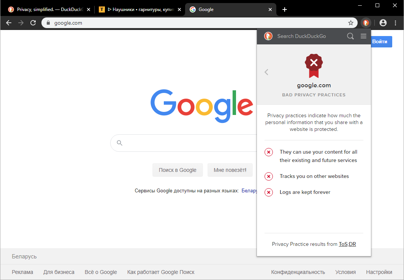Open the 'Всё о Google' footer link
404x280 pixels.
(x=101, y=272)
